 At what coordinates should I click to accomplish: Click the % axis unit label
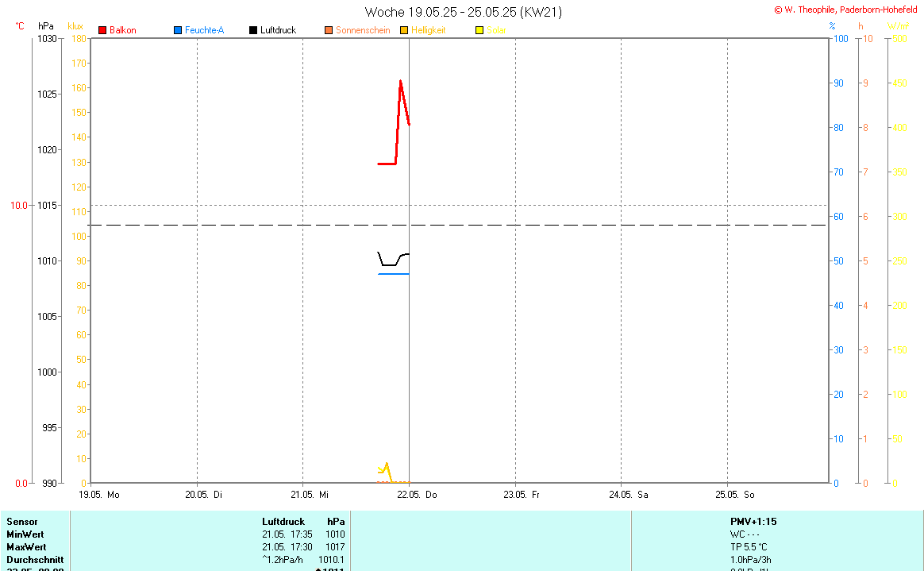(x=832, y=26)
